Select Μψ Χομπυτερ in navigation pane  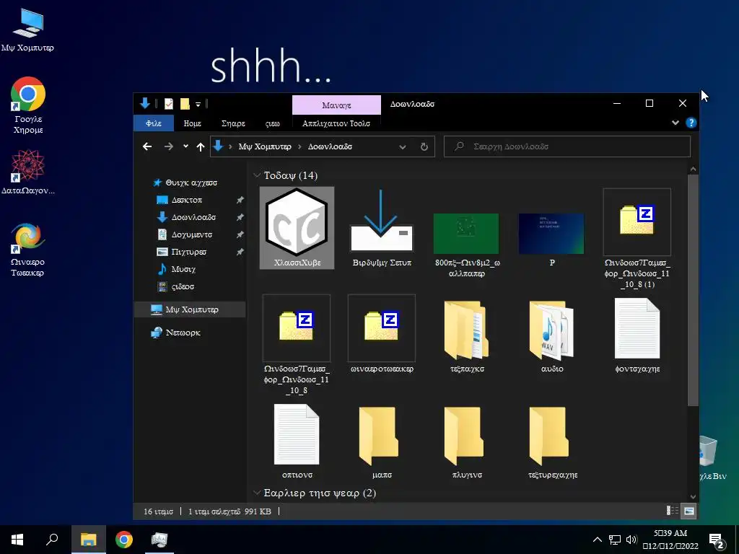point(191,309)
